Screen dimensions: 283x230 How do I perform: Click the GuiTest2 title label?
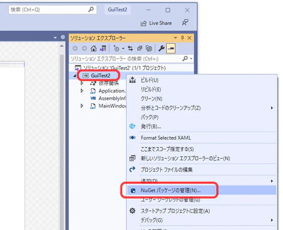[117, 10]
